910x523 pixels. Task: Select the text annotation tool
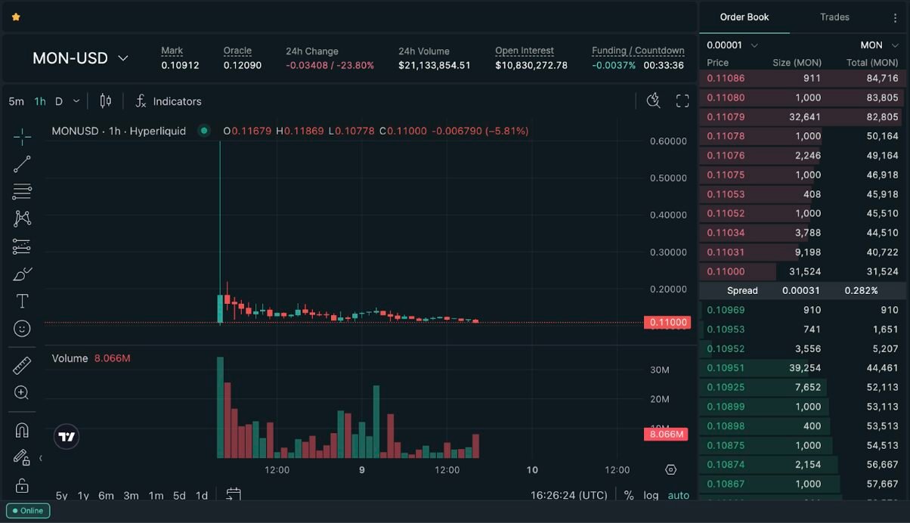(20, 300)
